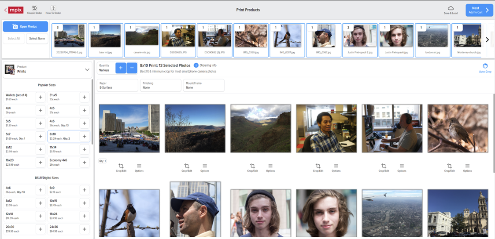Toggle selection of london air.jpg thumbnail
The image size is (495, 239).
point(432,36)
